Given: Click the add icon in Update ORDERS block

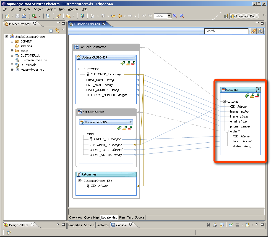Looking at the screenshot, I should 119,128.
